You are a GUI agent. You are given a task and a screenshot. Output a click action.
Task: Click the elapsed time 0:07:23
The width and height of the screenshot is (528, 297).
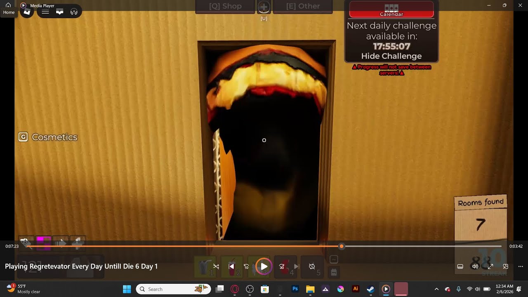pos(12,246)
